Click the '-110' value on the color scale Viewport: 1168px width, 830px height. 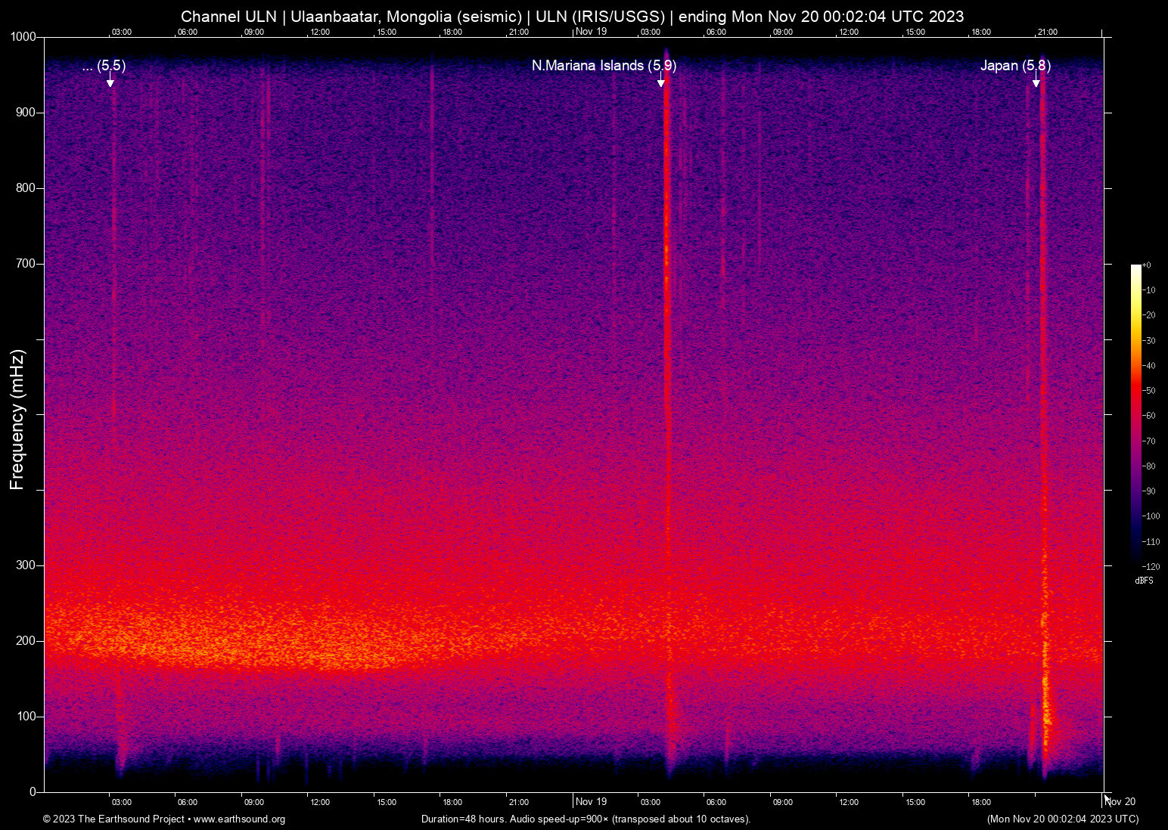1151,542
